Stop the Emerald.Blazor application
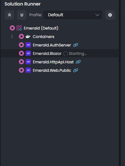The image size is (125, 166). 21,53
